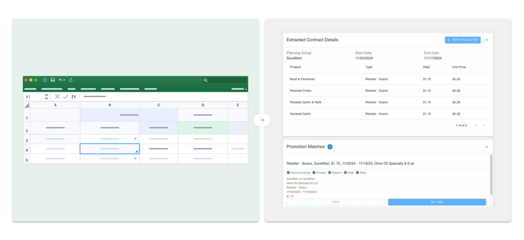Select column B header
The image size is (524, 240).
click(110, 105)
